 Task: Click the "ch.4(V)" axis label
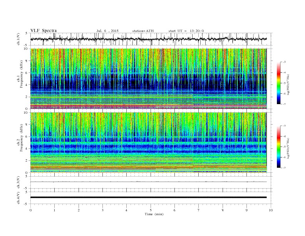pos(18,198)
